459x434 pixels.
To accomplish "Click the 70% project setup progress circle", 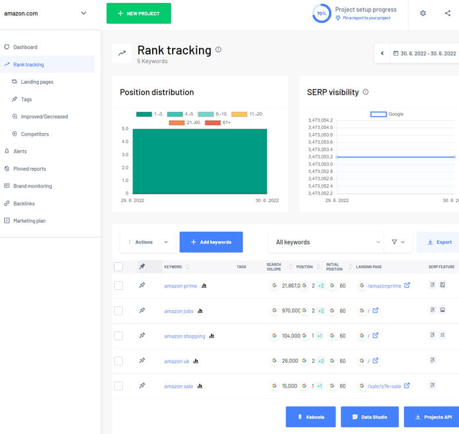I will 321,13.
